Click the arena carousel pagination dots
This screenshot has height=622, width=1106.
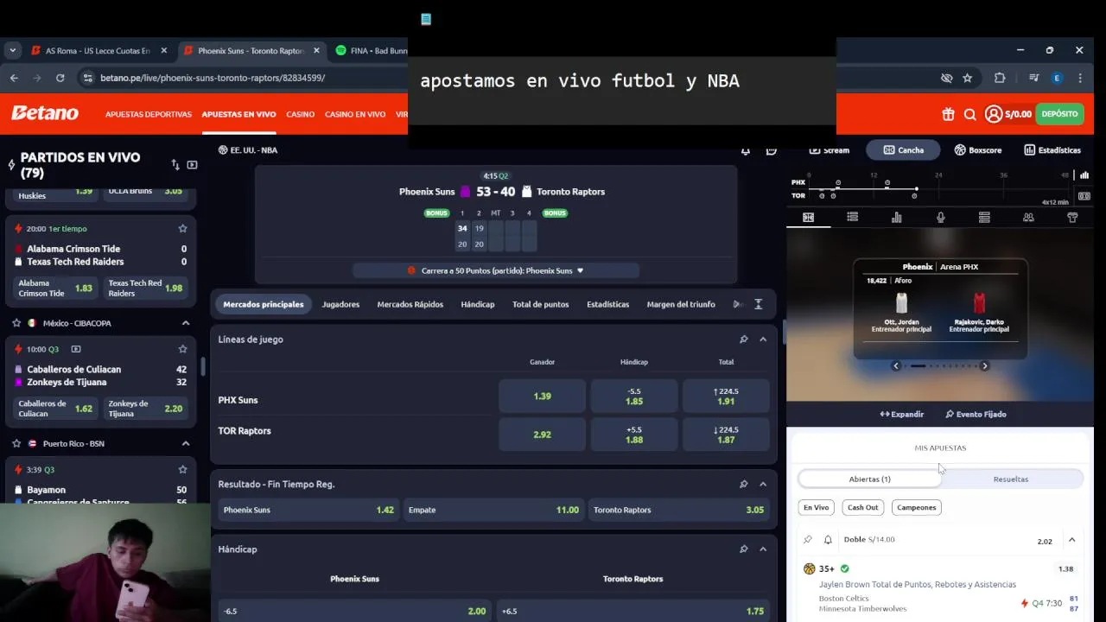942,366
